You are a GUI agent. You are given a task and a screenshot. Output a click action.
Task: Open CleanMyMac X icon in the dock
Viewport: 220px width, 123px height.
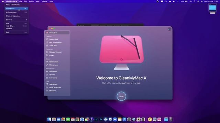tap(159, 119)
